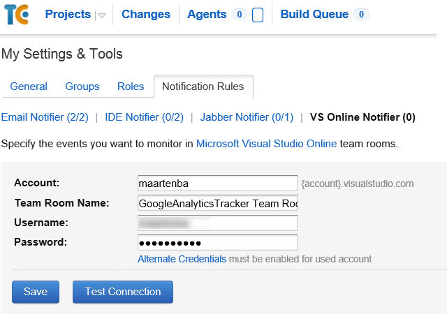The image size is (447, 314).
Task: Click the My Settings & Tools heading
Action: pos(62,54)
